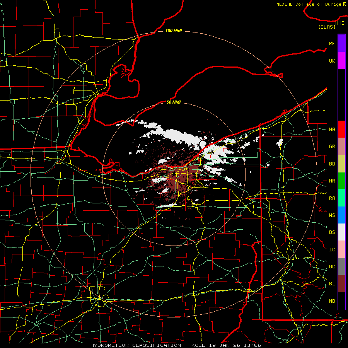Click the HA legend label
The height and width of the screenshot is (348, 348).
pyautogui.click(x=332, y=129)
